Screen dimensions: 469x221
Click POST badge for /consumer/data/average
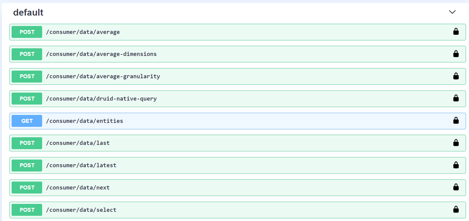pyautogui.click(x=27, y=32)
